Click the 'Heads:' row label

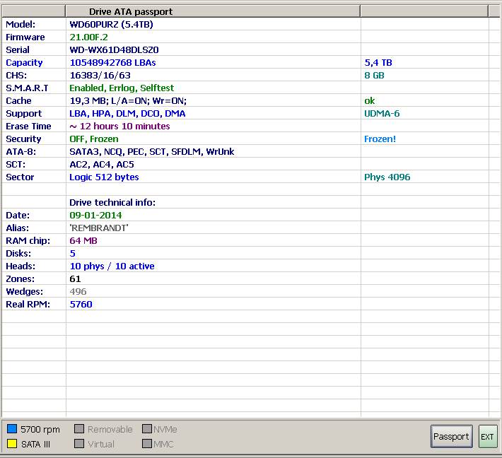(x=21, y=266)
